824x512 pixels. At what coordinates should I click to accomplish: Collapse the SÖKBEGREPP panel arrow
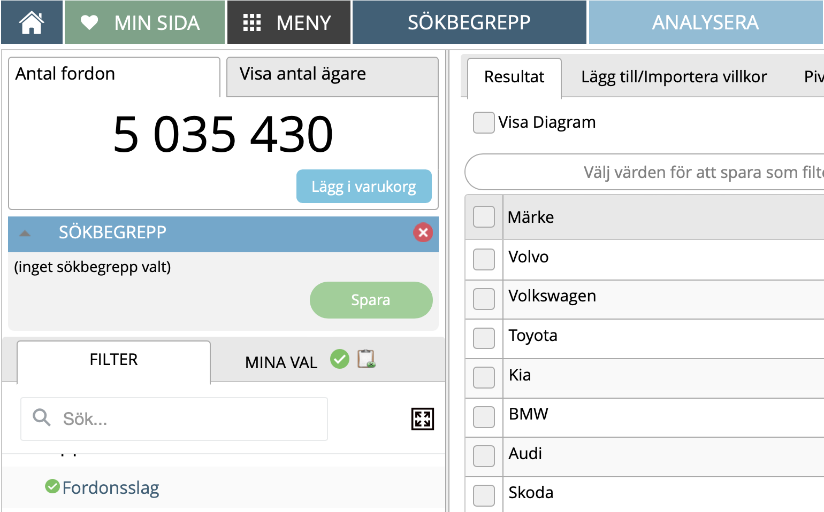tap(25, 233)
